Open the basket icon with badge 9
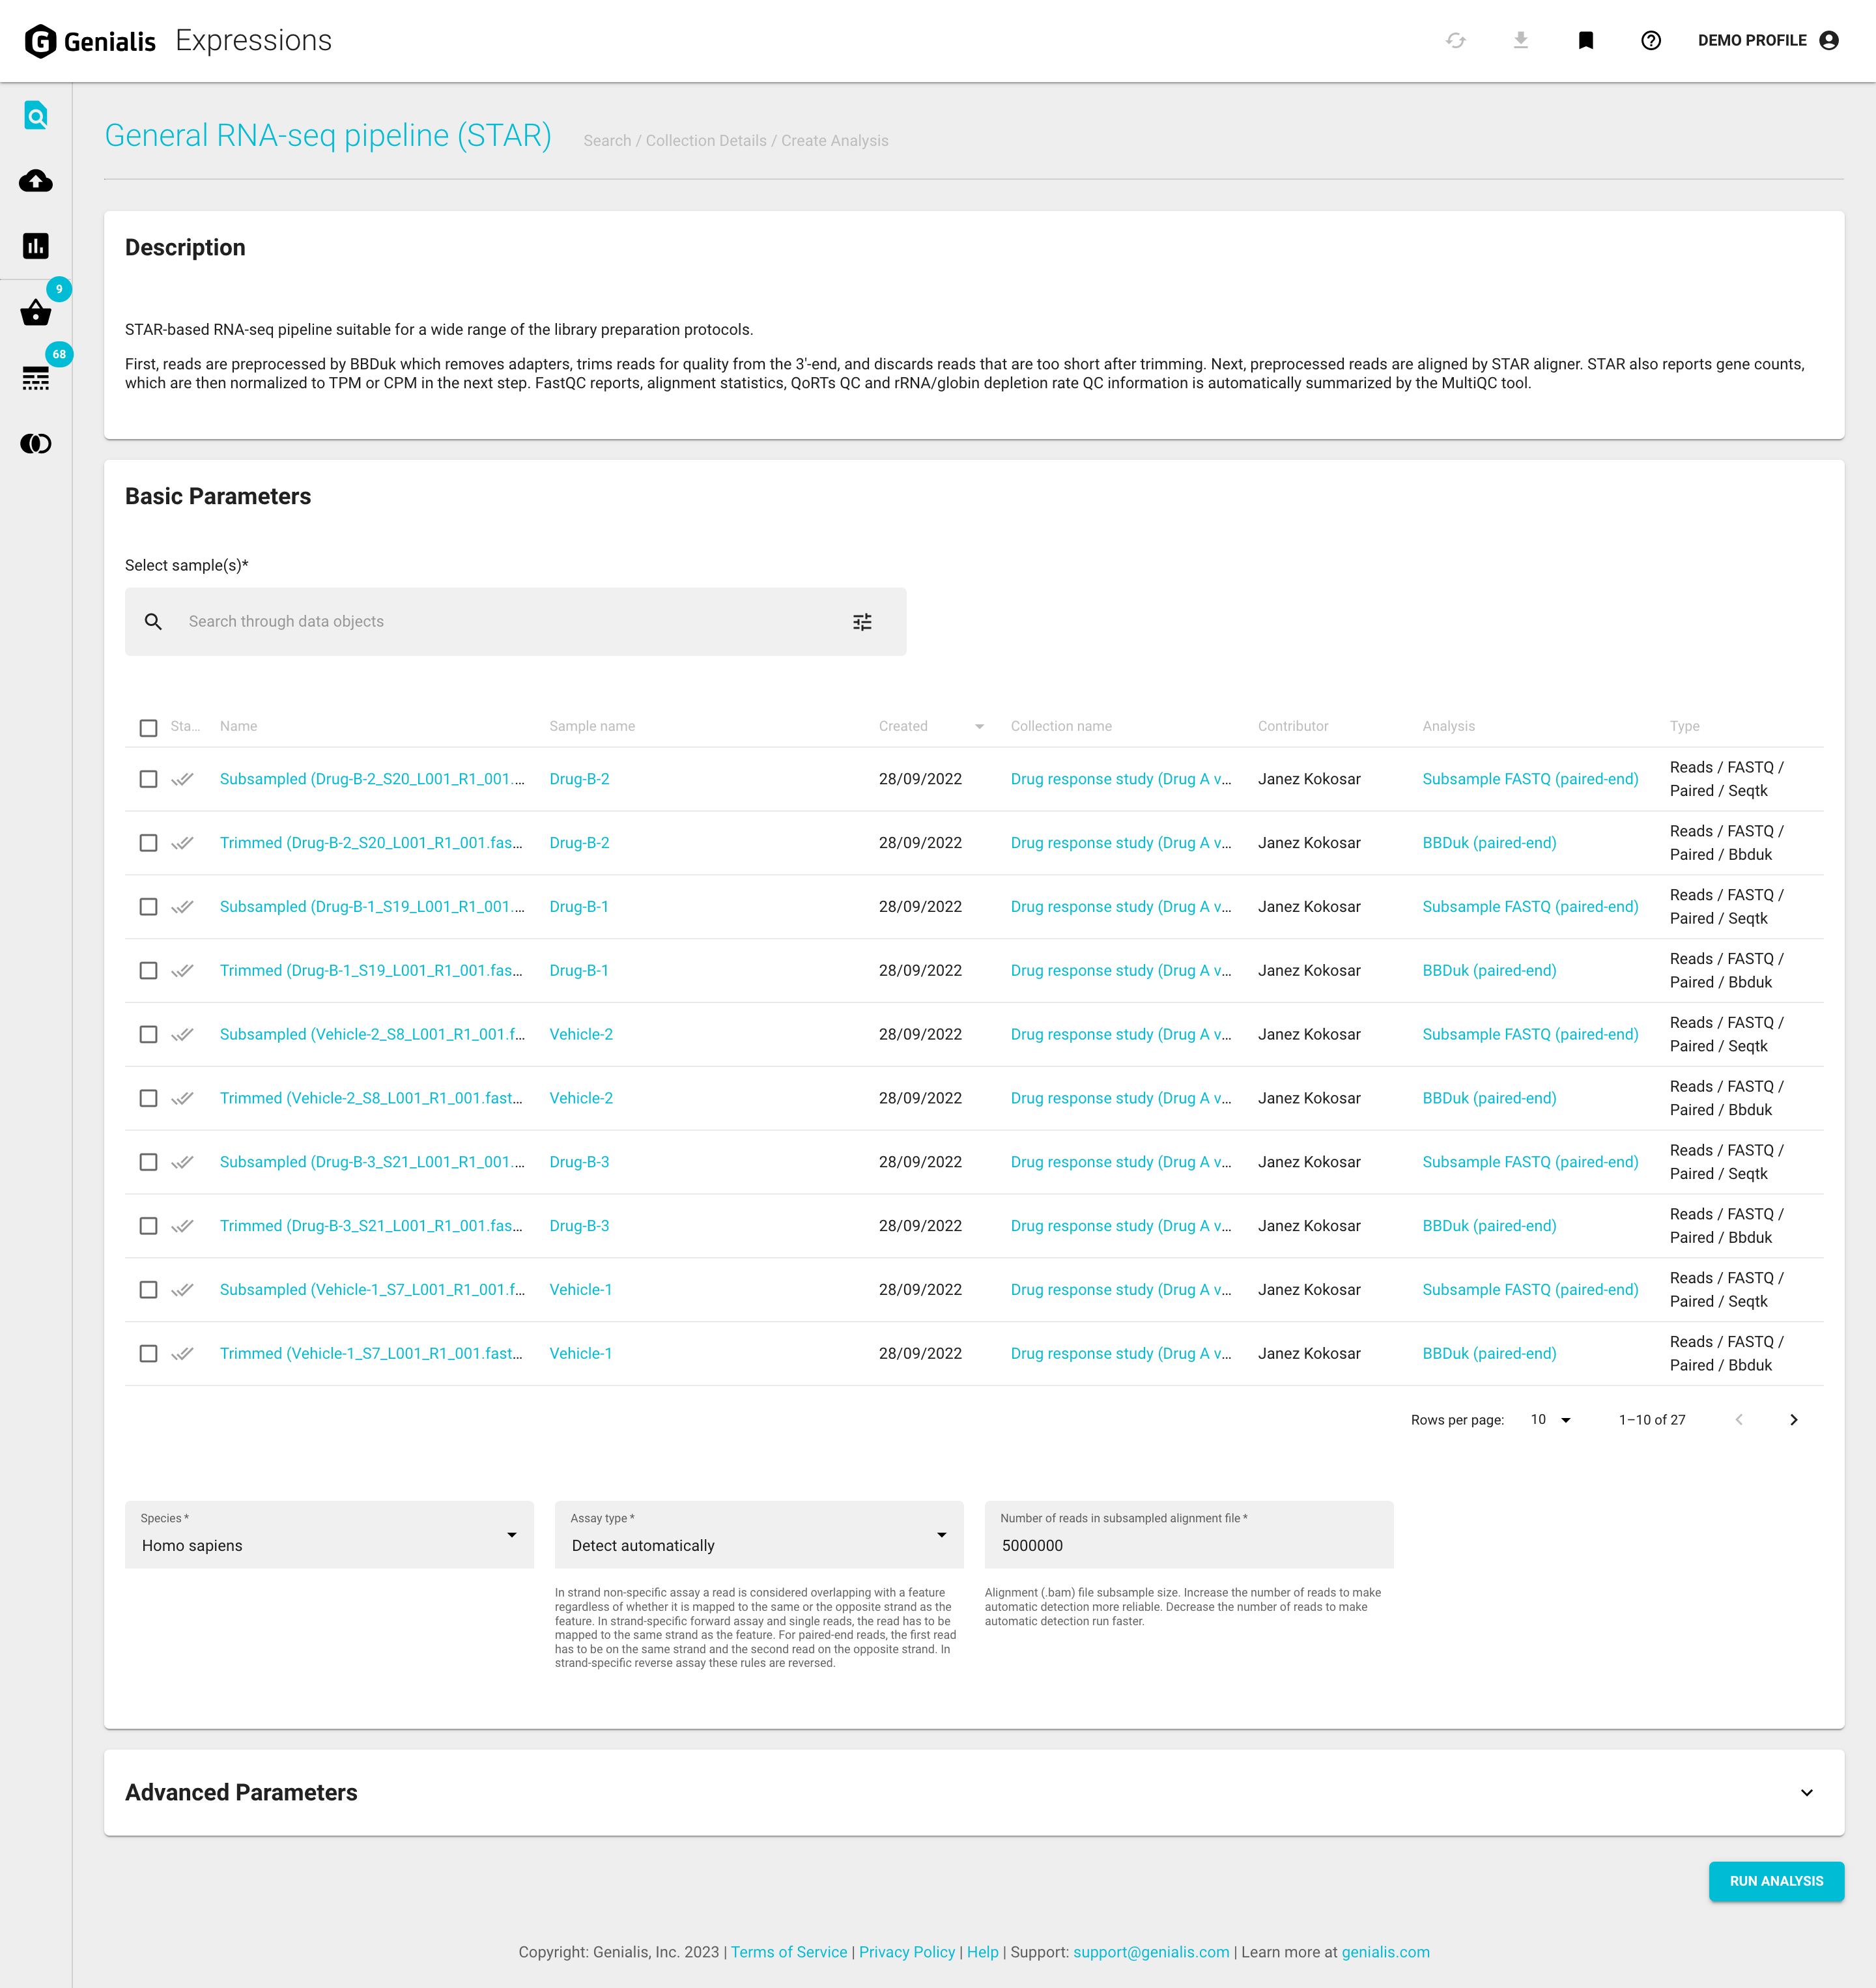 coord(36,313)
